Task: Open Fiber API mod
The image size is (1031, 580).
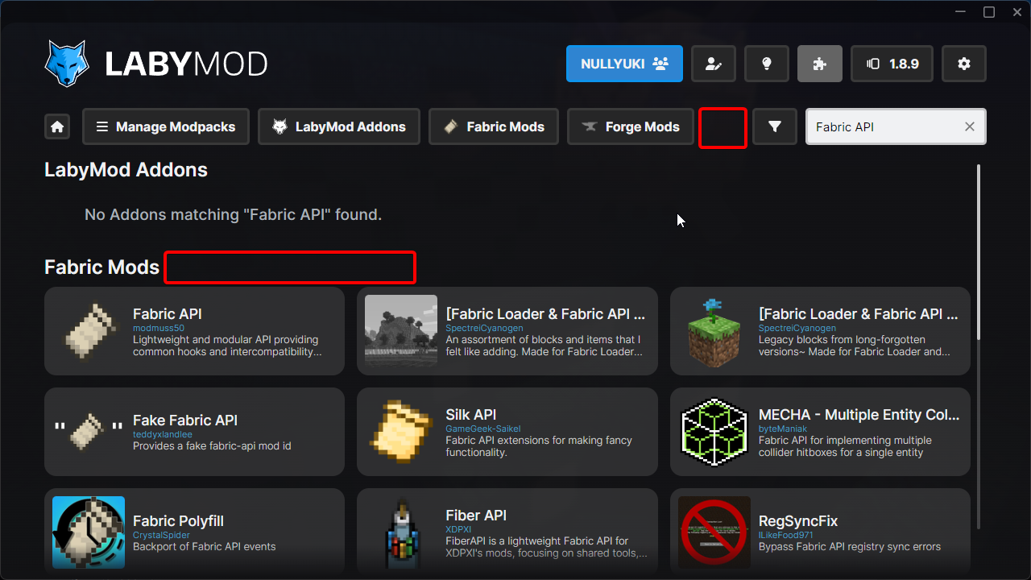Action: 507,532
